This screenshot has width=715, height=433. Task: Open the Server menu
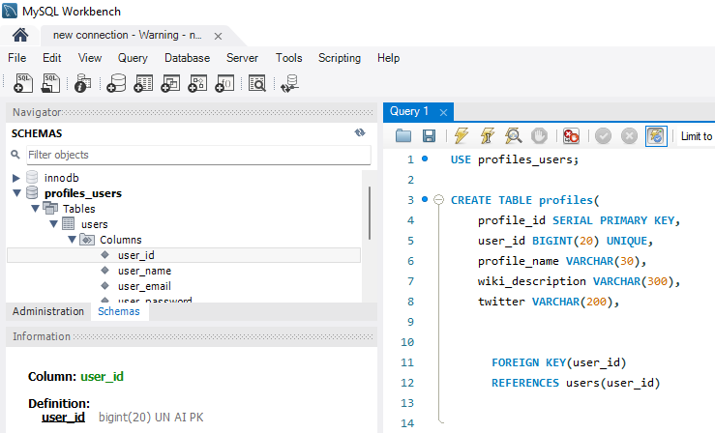pyautogui.click(x=242, y=58)
